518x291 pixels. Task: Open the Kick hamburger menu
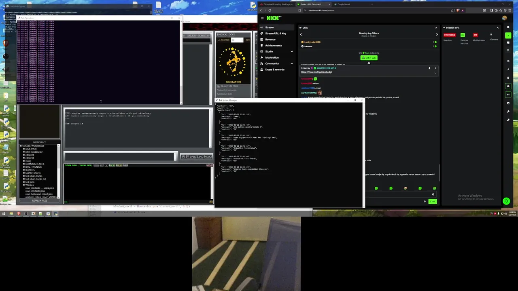[262, 18]
